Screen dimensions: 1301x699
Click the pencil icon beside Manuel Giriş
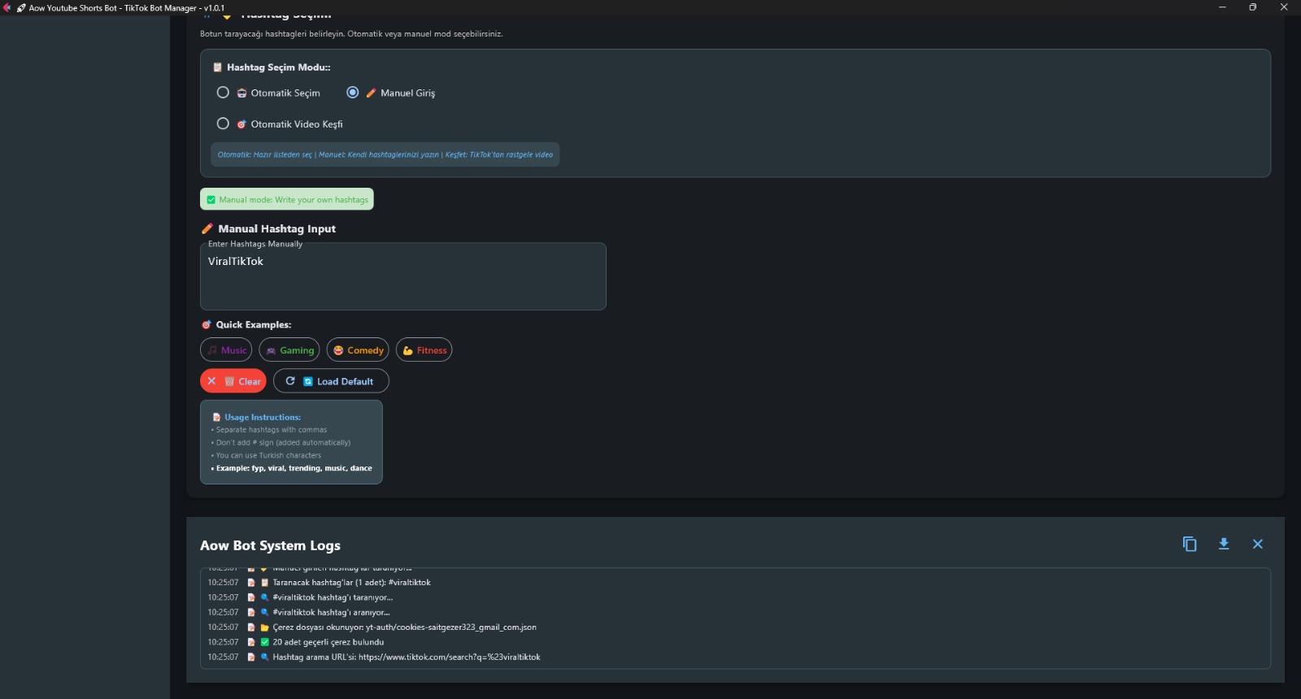click(x=371, y=93)
